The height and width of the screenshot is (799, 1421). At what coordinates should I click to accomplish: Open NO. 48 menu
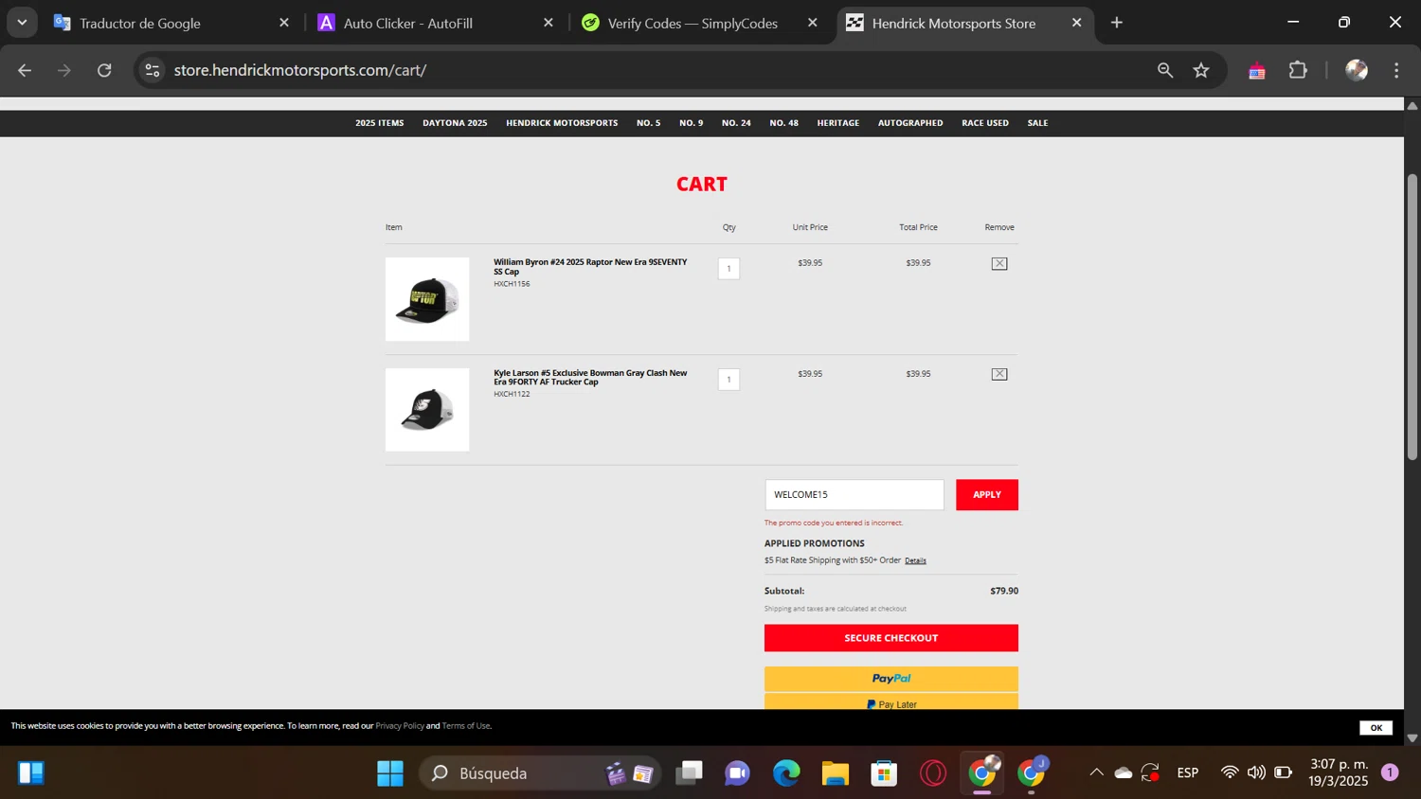[783, 123]
